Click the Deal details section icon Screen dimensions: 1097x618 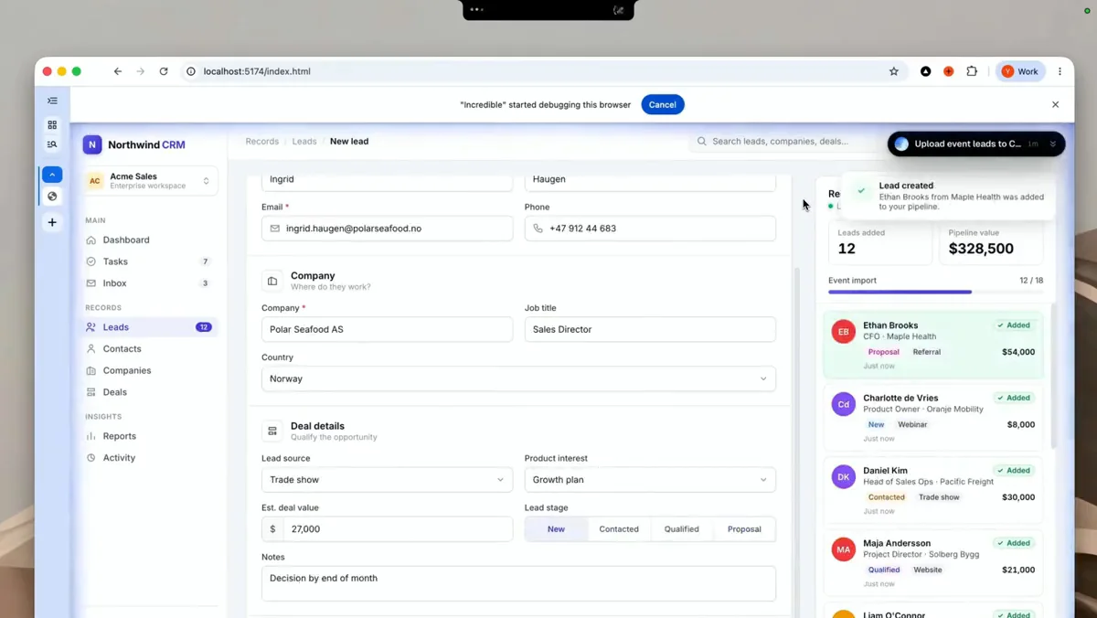[272, 431]
